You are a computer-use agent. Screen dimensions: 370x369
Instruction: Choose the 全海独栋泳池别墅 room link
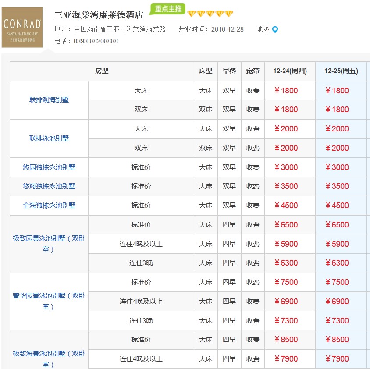point(49,206)
